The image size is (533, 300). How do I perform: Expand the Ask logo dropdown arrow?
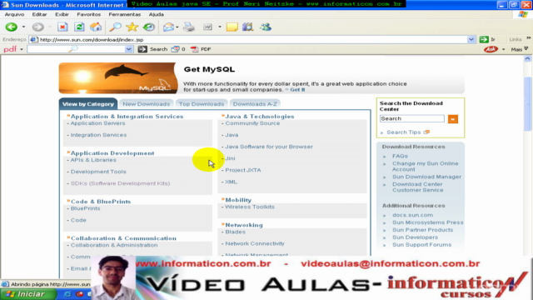pyautogui.click(x=503, y=49)
